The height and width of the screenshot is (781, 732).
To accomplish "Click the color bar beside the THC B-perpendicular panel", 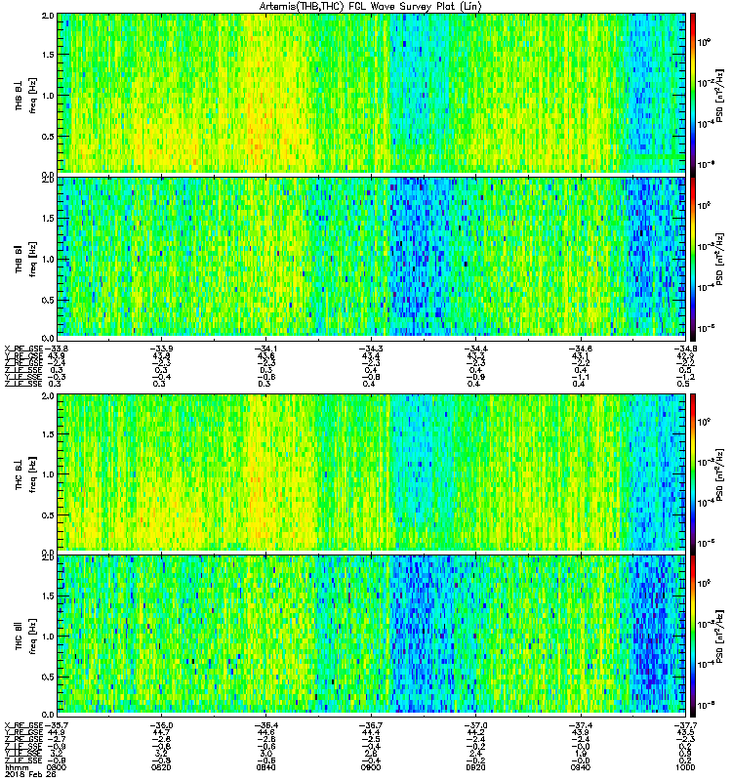I will (x=693, y=473).
